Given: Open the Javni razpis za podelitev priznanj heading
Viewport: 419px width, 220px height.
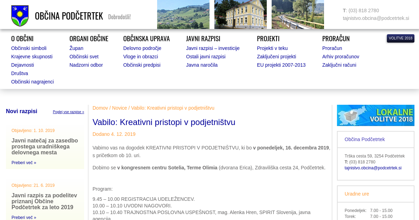Looking at the screenshot, I should tap(45, 201).
